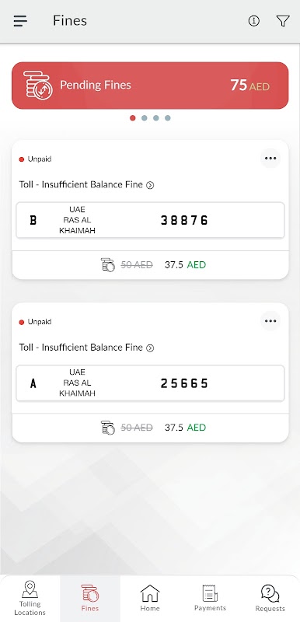Open the plate B 38876 details box
Image resolution: width=300 pixels, height=622 pixels.
point(150,220)
